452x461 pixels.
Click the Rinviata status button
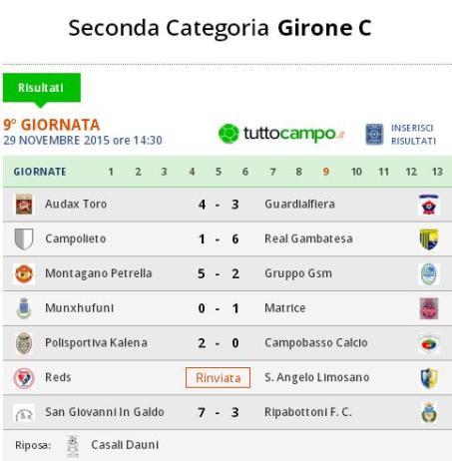218,378
